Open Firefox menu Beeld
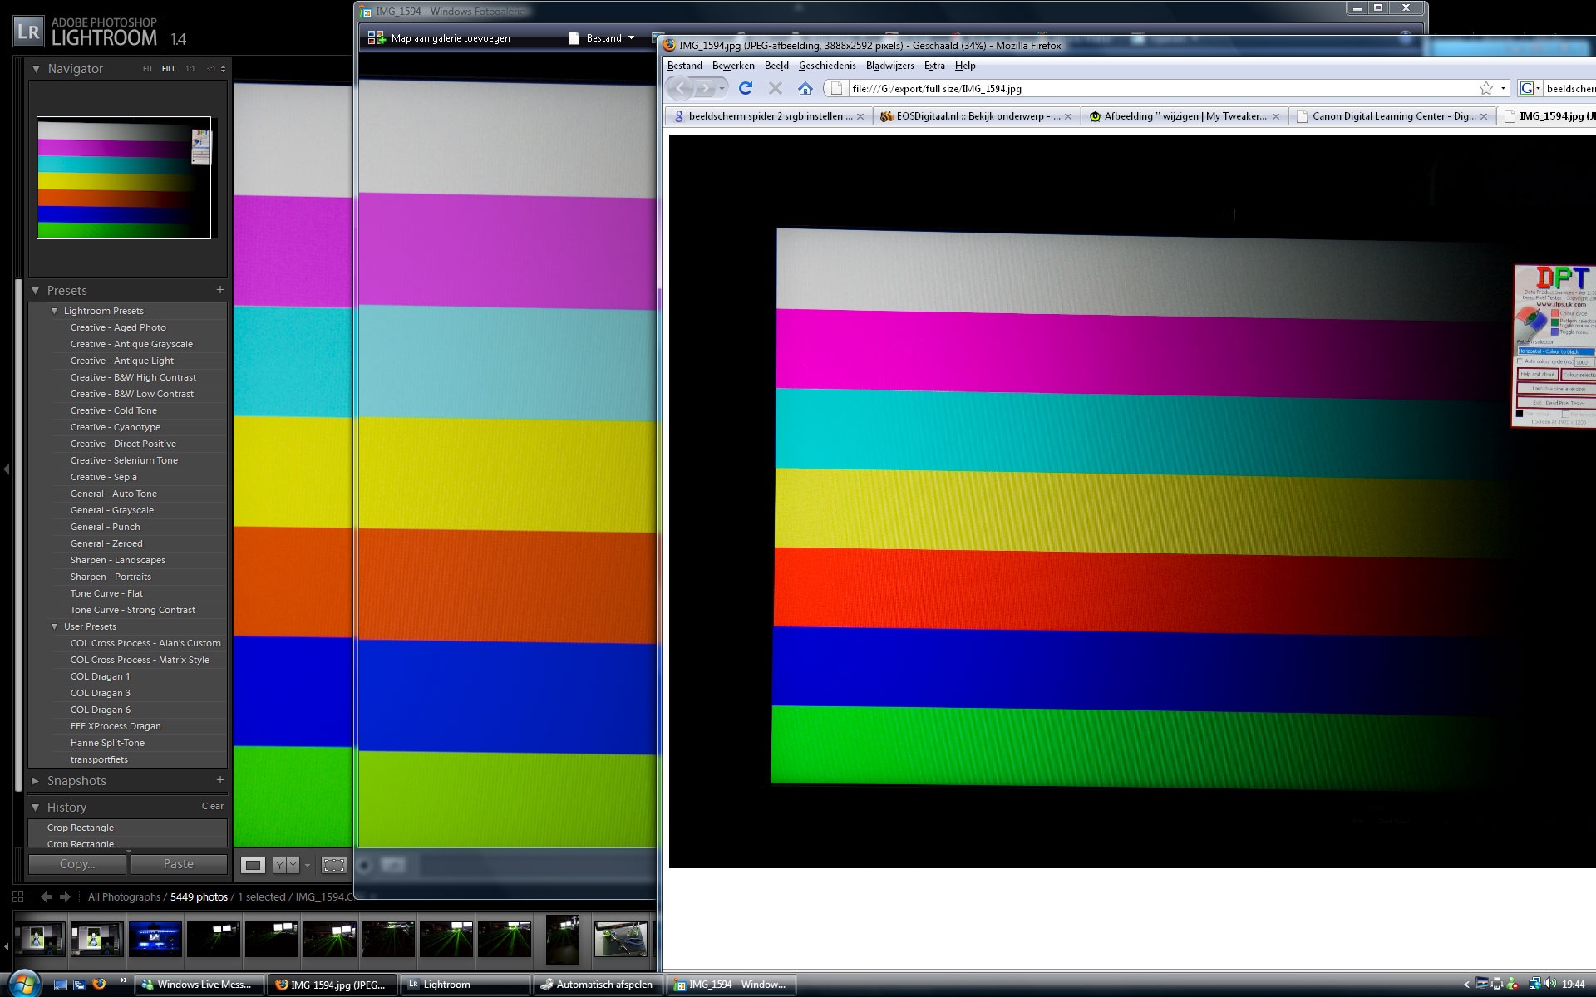Viewport: 1596px width, 997px height. tap(776, 66)
